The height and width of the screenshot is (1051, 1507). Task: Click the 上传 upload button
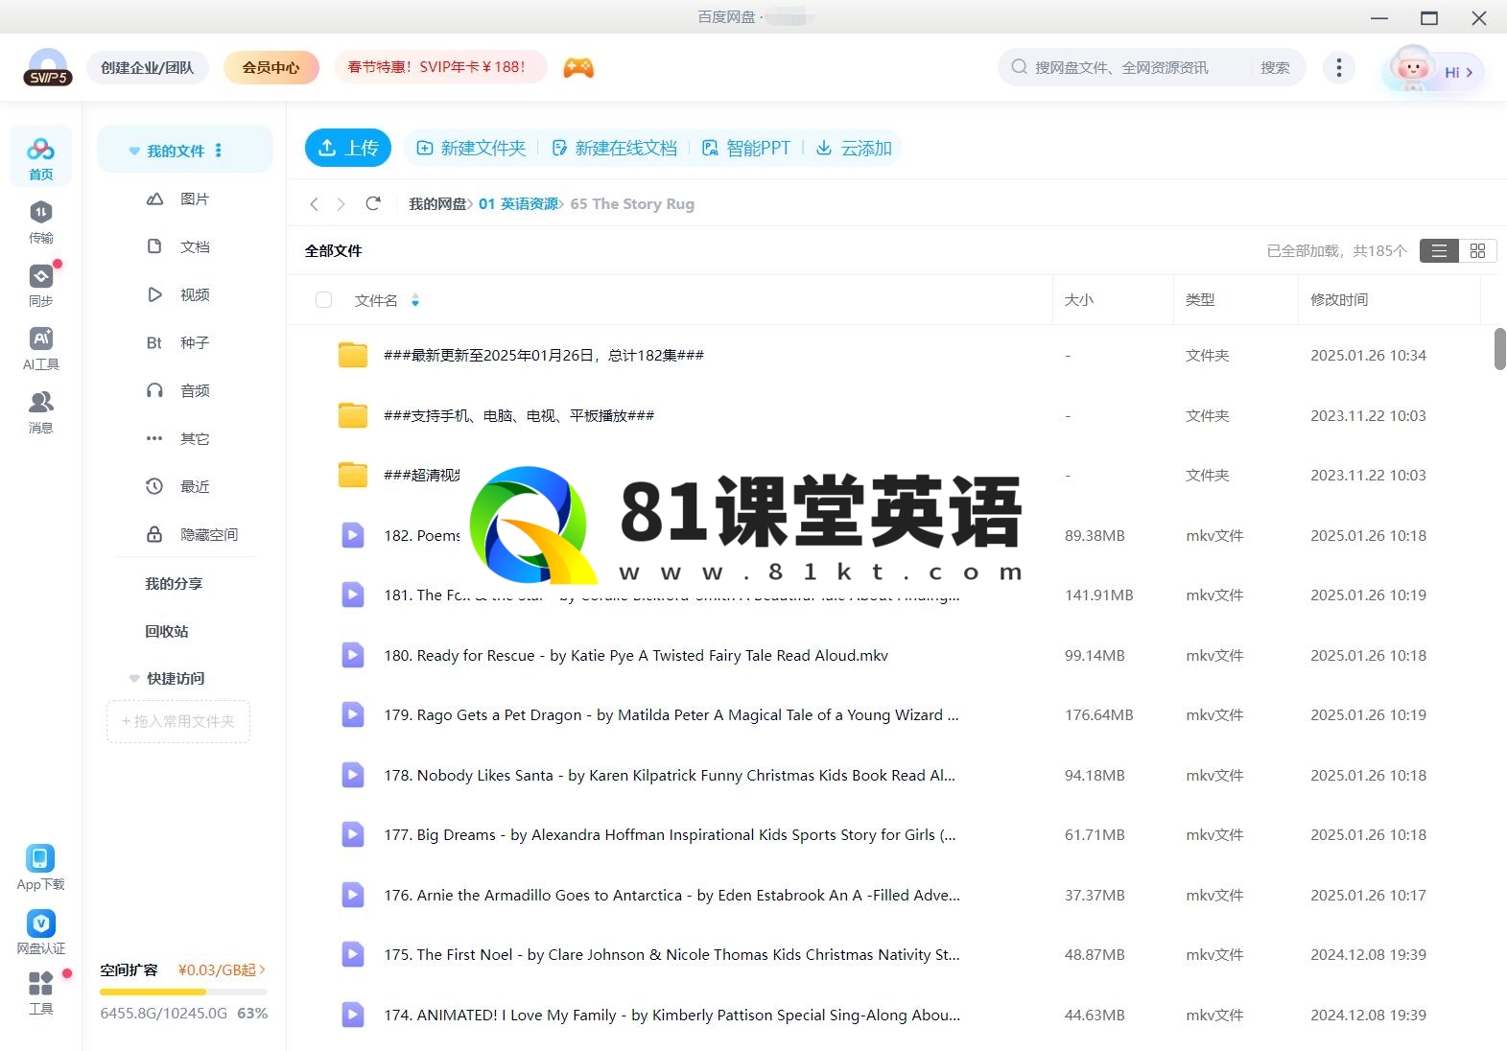coord(348,148)
